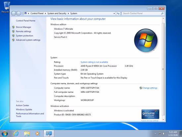Click System and Security in the breadcrumb

click(x=57, y=13)
